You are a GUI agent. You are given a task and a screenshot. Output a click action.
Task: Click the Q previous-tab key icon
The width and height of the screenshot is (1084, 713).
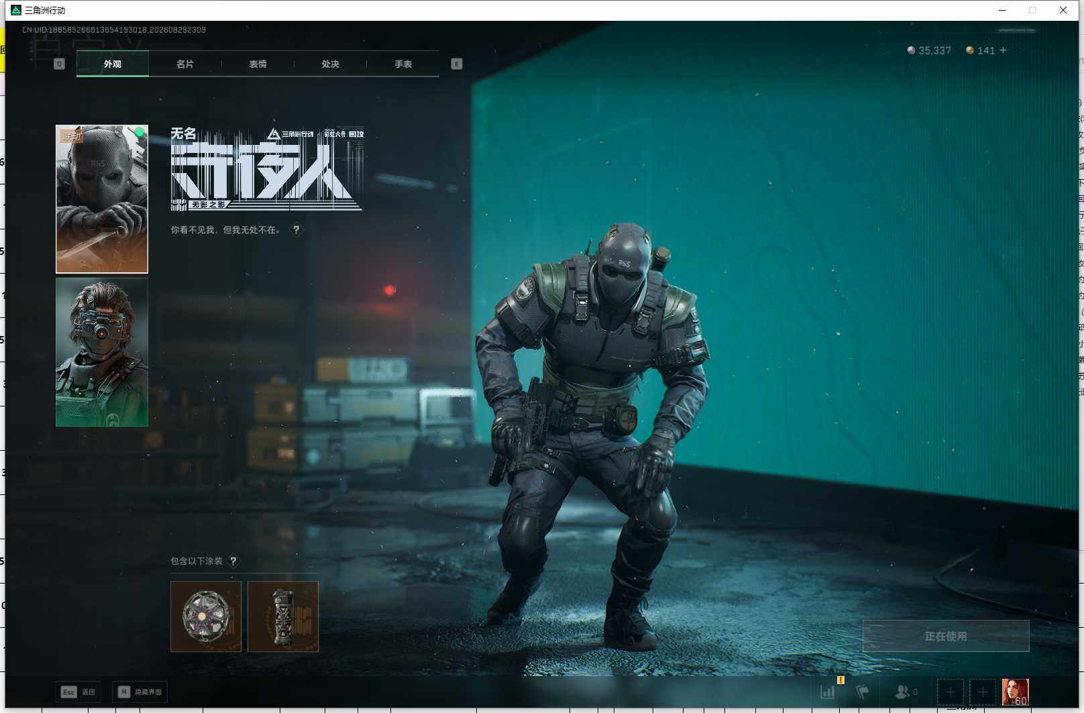[59, 64]
